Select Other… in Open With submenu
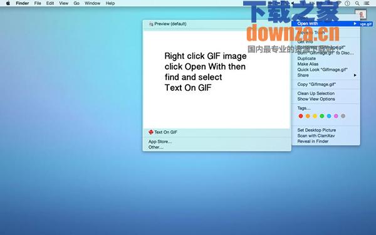 tap(156, 147)
